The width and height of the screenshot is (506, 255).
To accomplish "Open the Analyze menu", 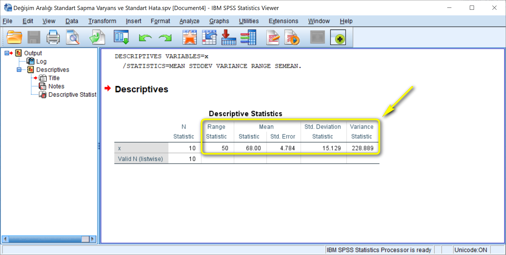I will tap(189, 21).
